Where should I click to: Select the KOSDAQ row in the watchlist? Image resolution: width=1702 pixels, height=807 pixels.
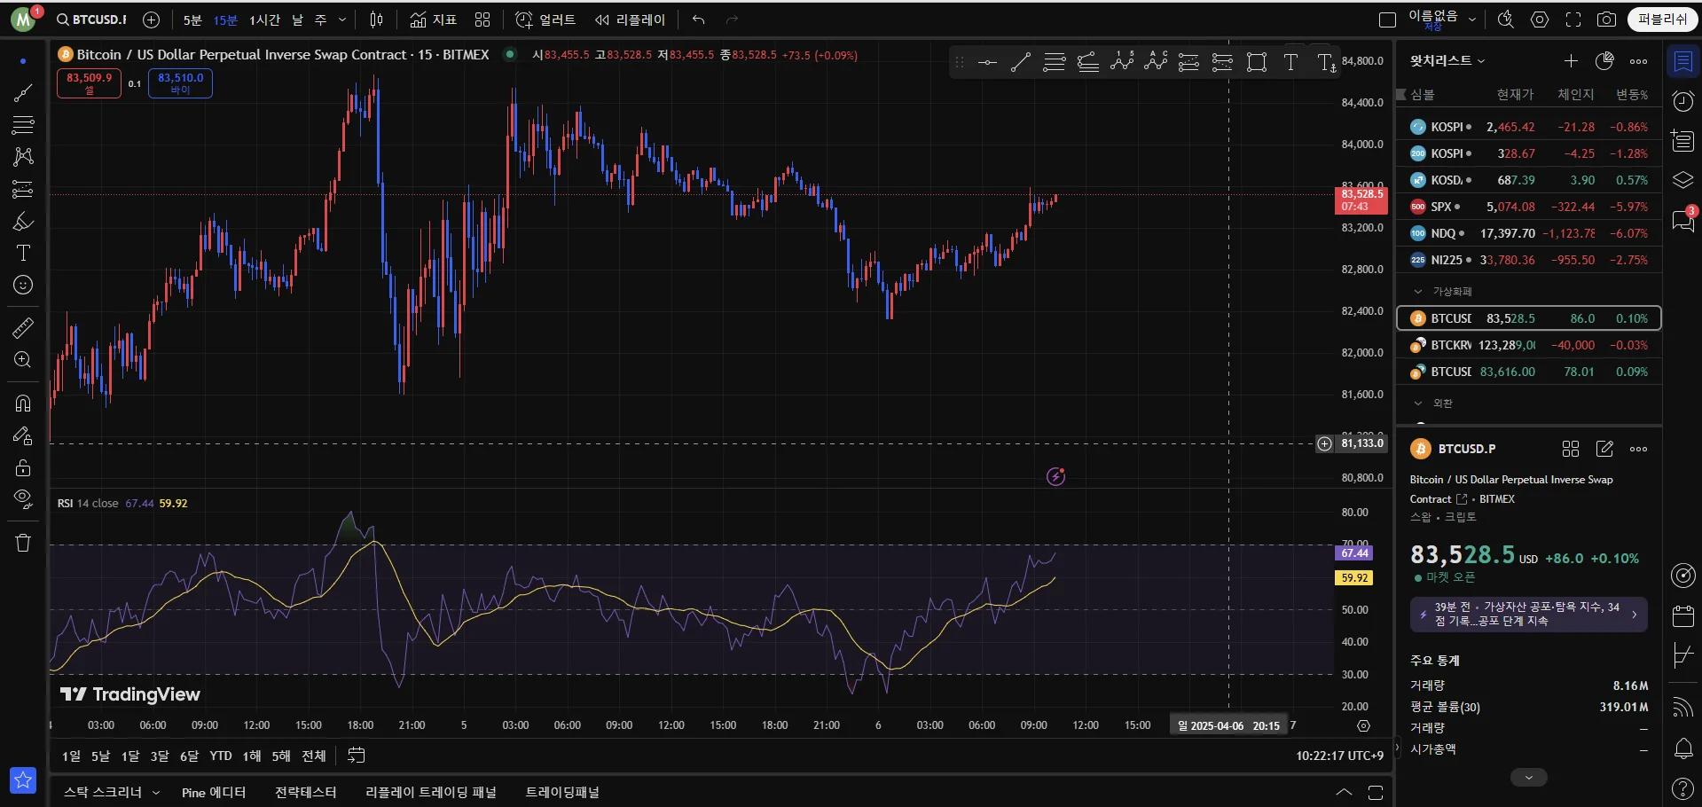pyautogui.click(x=1529, y=180)
